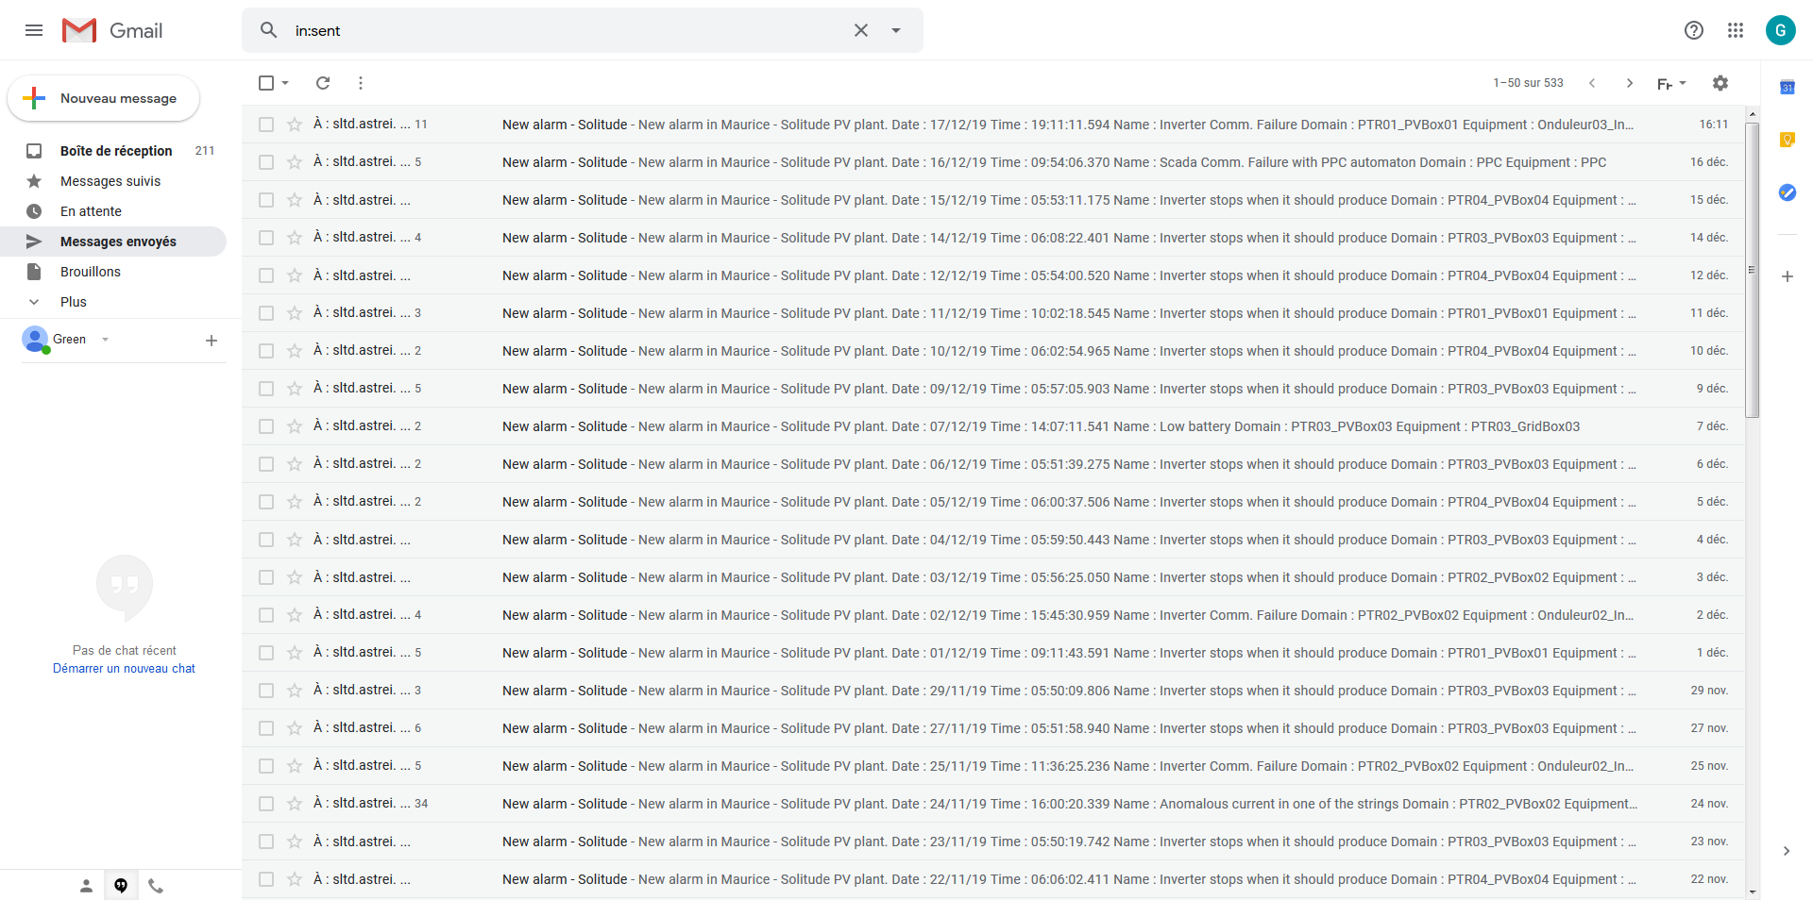The width and height of the screenshot is (1813, 900).
Task: Tick the checkbox for the 16:11 email
Action: tap(266, 125)
